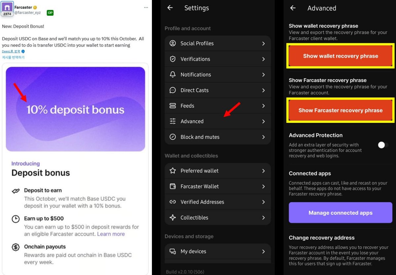Click the Collectibles chevron arrow
Viewport: 396px width, 275px height.
[x=264, y=218]
